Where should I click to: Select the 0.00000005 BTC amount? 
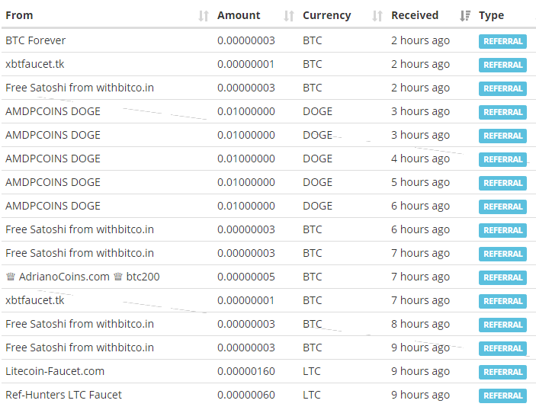point(246,277)
